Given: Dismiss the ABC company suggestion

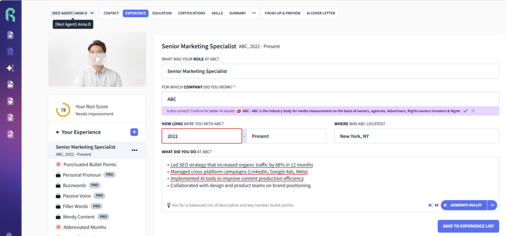Looking at the screenshot, I should point(473,111).
